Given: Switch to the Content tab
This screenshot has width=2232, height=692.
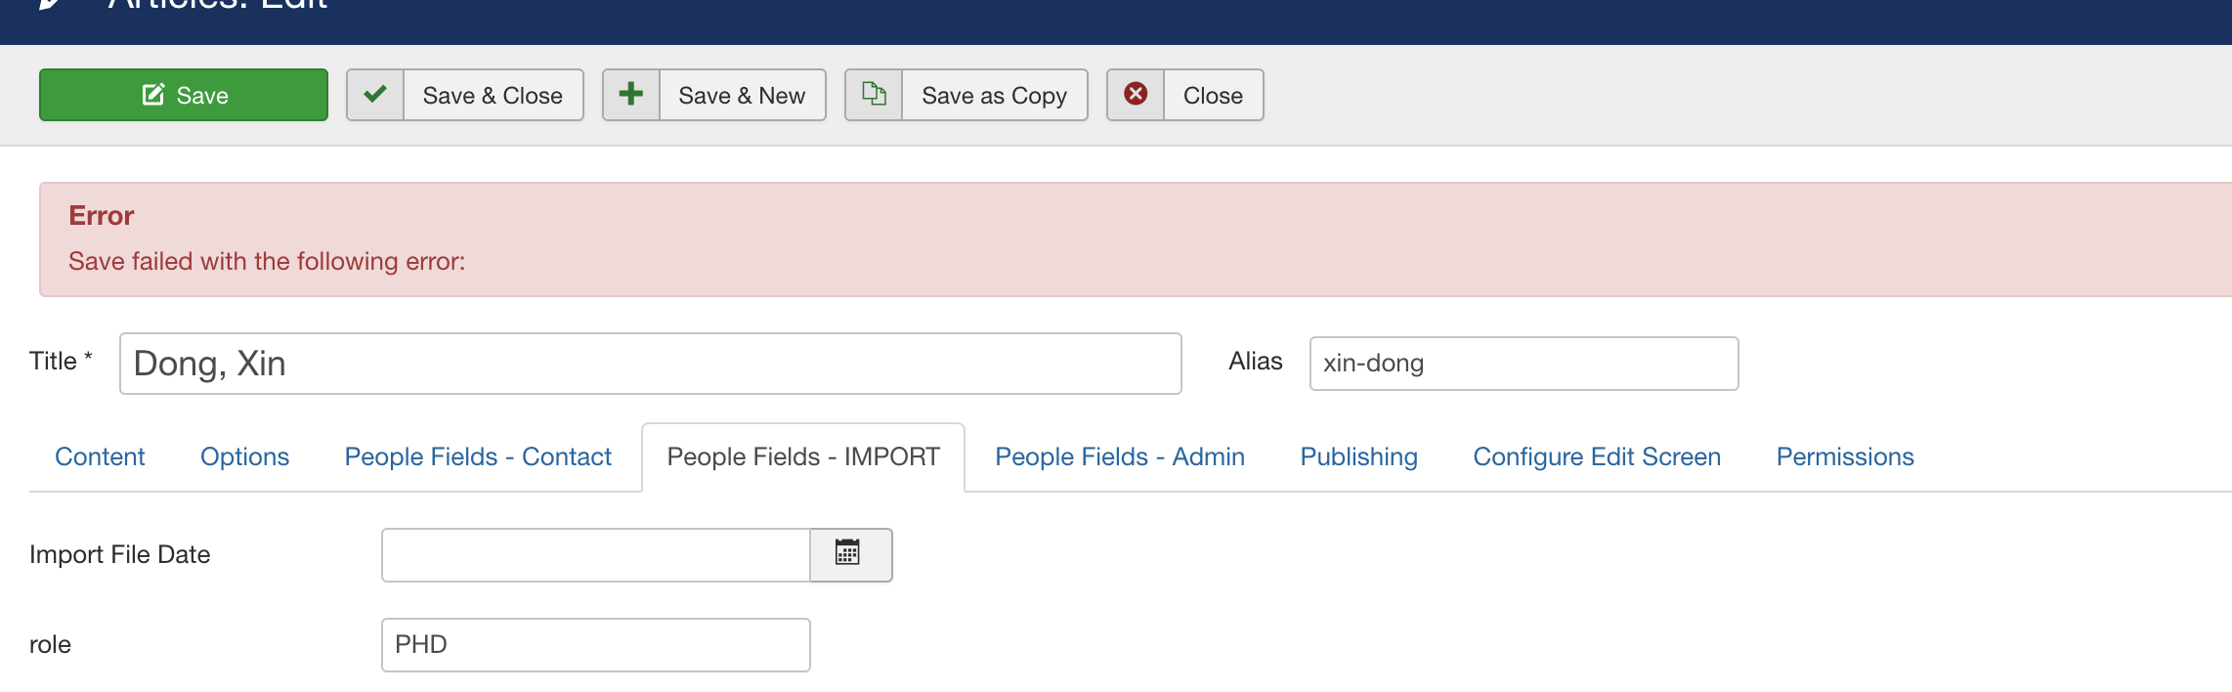Looking at the screenshot, I should 100,456.
